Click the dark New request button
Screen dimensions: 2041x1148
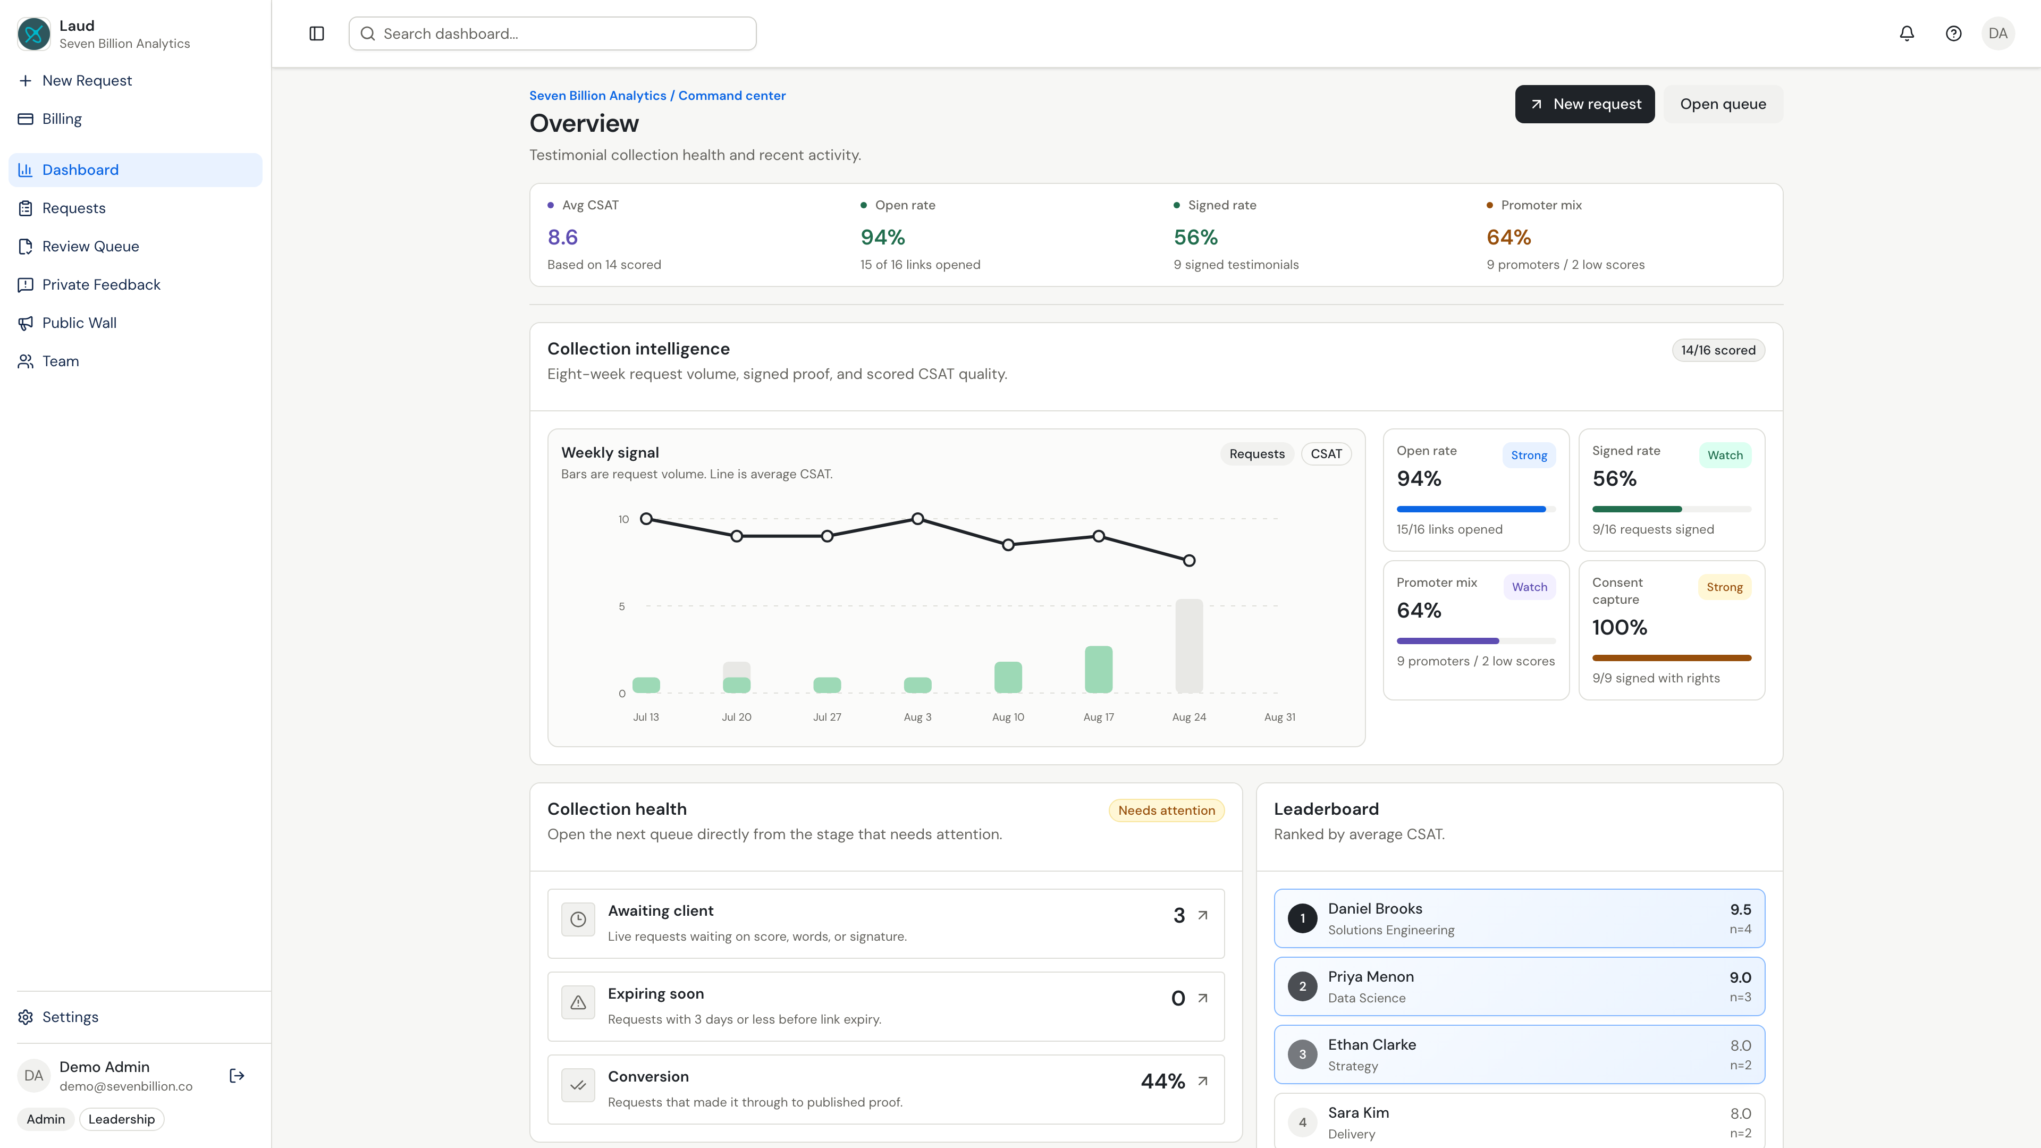tap(1584, 104)
